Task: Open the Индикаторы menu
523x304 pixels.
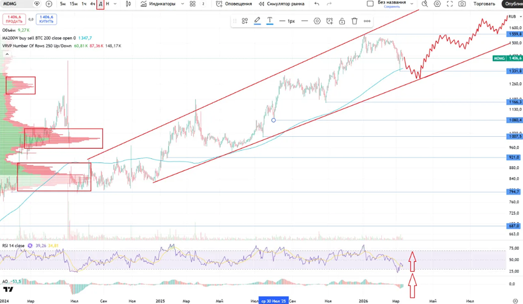Action: pyautogui.click(x=158, y=4)
